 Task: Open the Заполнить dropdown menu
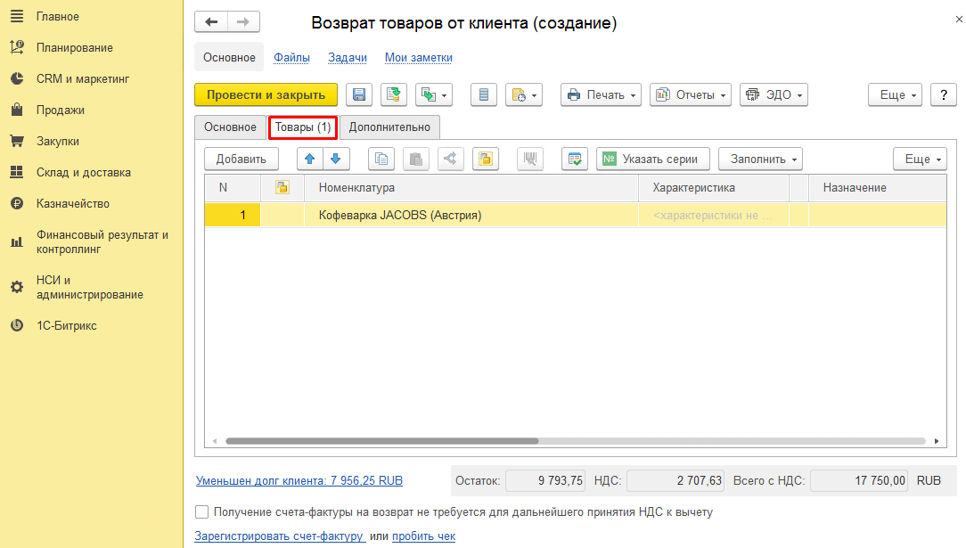760,159
